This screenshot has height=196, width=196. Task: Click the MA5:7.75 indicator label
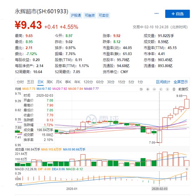tap(29, 89)
